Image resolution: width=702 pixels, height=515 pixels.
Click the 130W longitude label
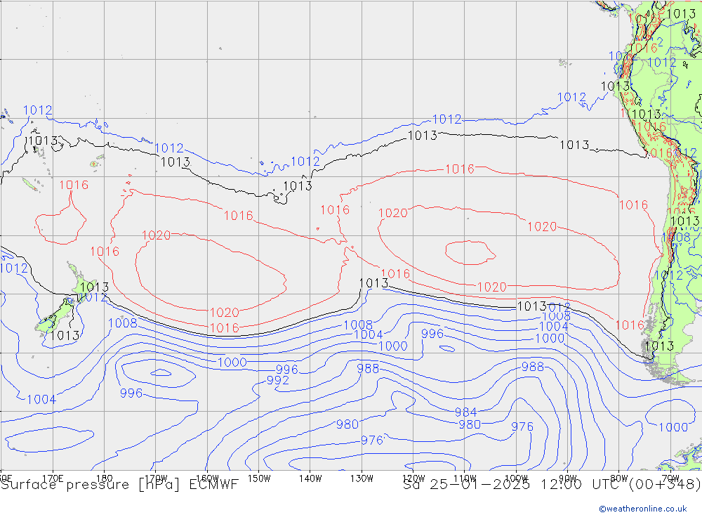(362, 478)
